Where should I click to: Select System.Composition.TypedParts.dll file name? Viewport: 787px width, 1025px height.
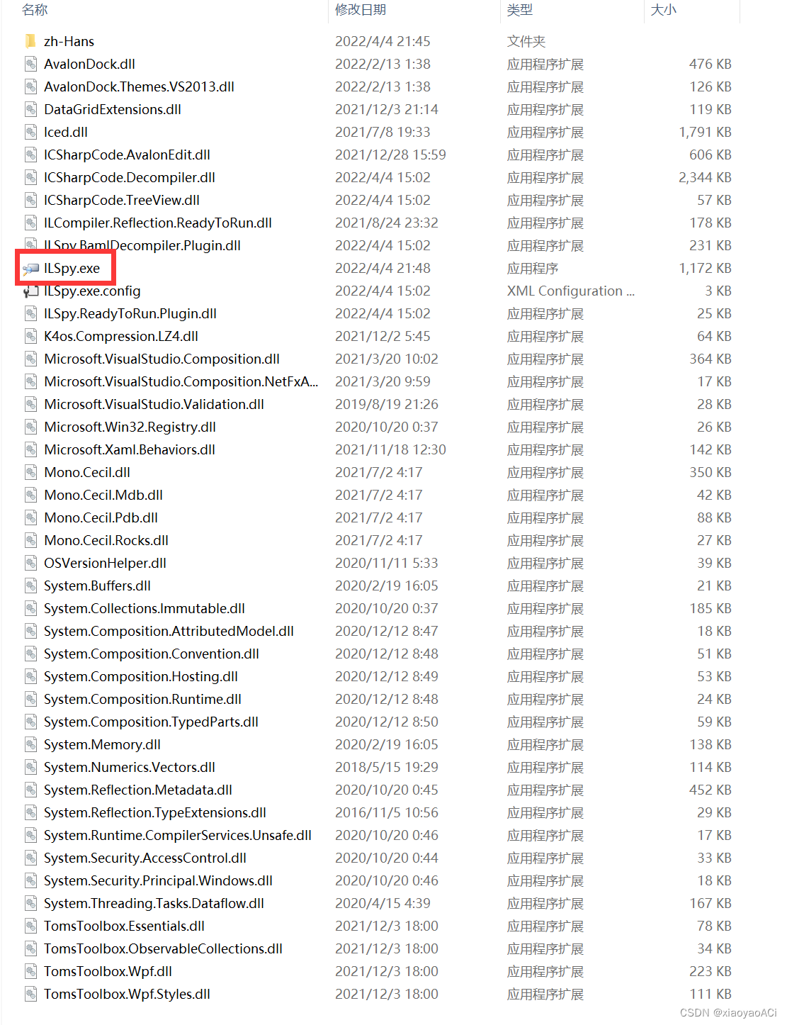151,722
